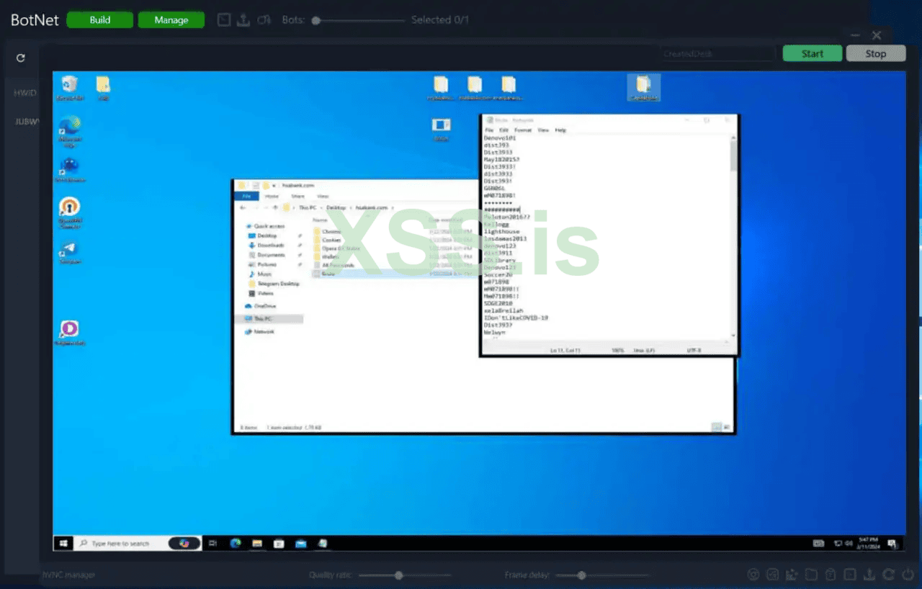
Task: Open the Edit menu in Notepad
Action: click(503, 130)
